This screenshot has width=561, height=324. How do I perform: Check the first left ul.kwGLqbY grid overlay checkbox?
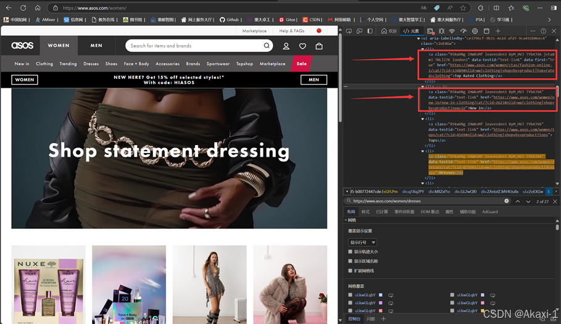351,295
